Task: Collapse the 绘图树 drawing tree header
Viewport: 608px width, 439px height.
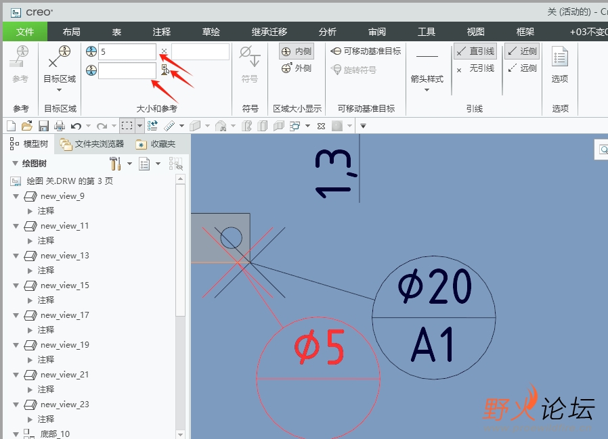Action: (x=15, y=164)
